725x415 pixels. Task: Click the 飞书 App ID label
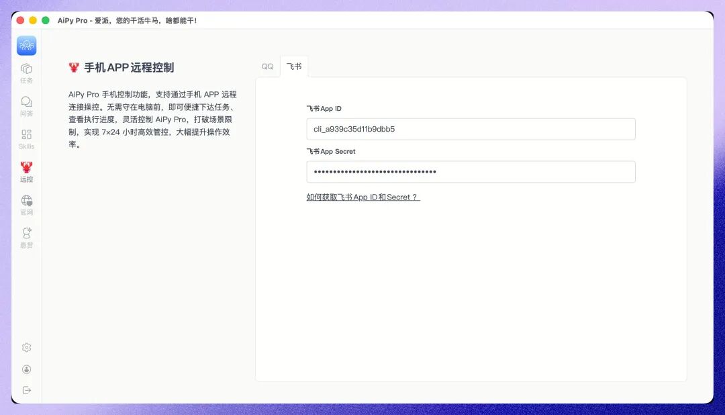[x=324, y=109]
